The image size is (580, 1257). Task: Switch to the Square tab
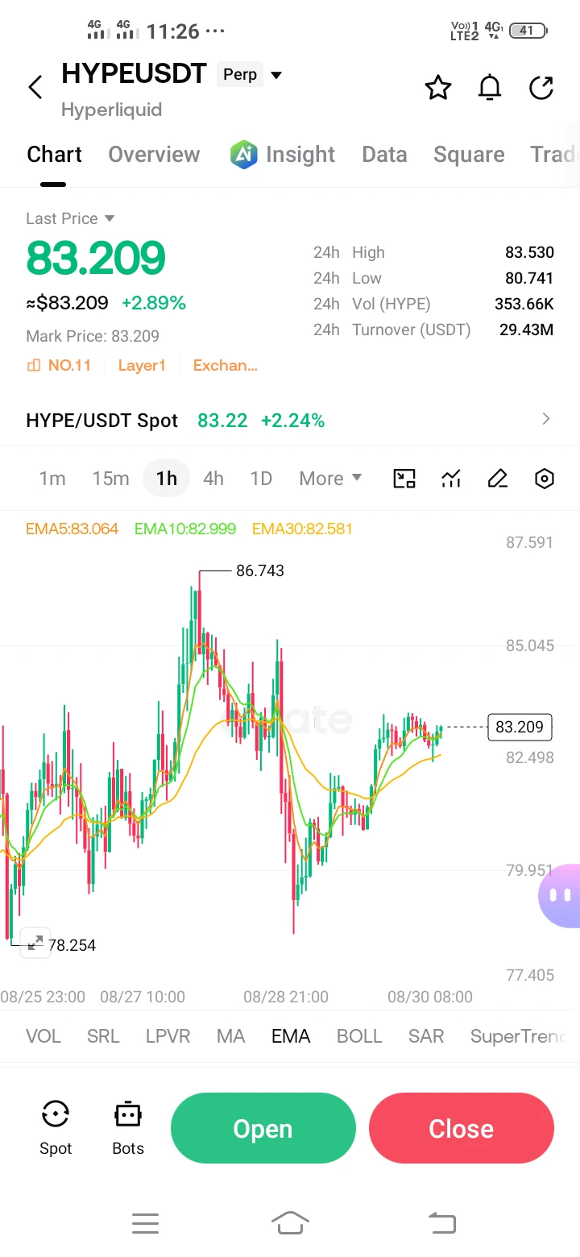(x=469, y=154)
